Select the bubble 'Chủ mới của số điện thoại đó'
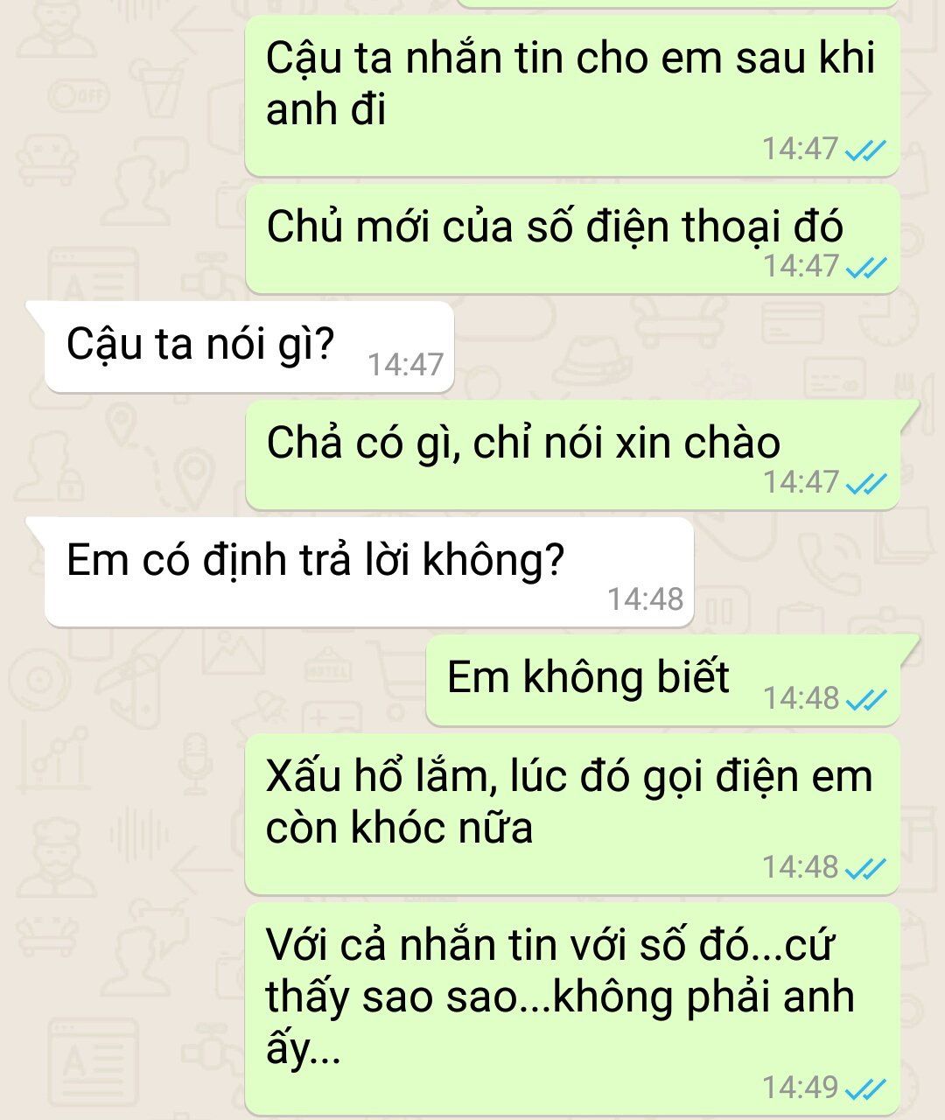The image size is (945, 1120). [572, 238]
